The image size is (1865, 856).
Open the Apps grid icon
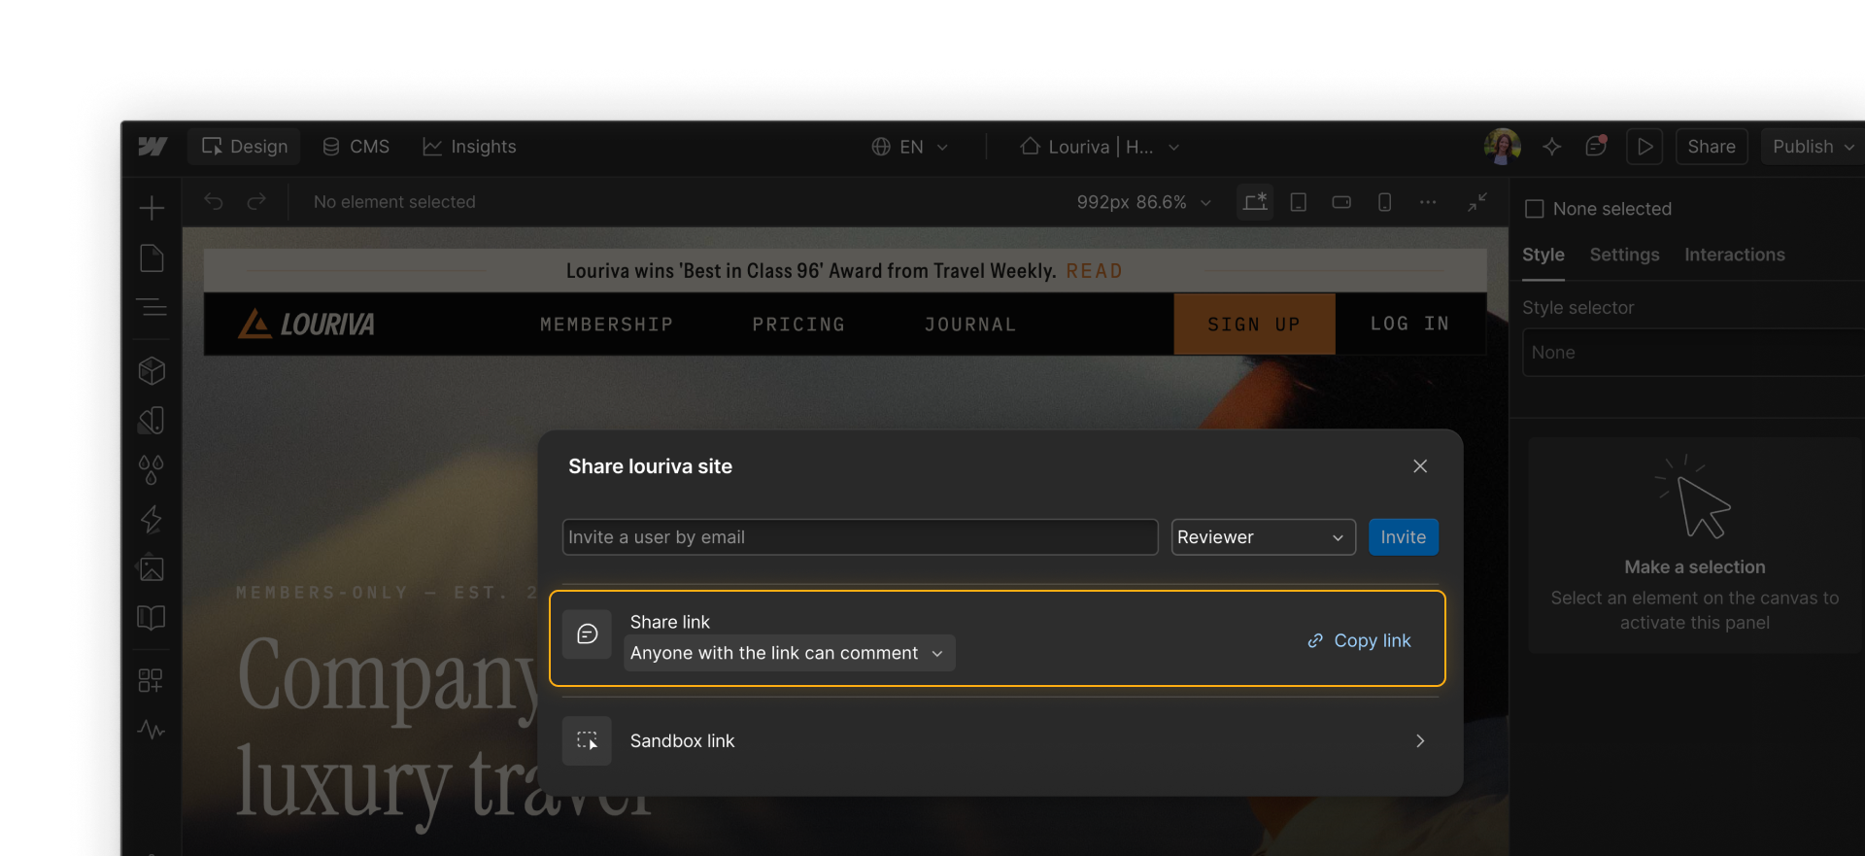(151, 680)
